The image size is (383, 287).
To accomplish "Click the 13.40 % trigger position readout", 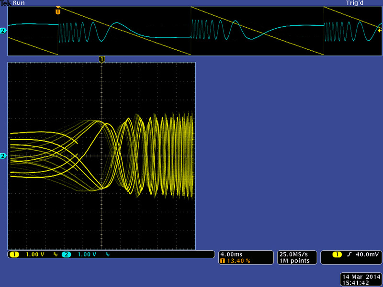I will coord(237,261).
